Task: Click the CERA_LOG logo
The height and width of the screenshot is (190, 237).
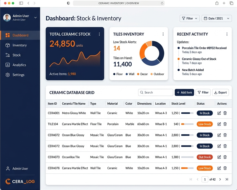Action: point(20,181)
